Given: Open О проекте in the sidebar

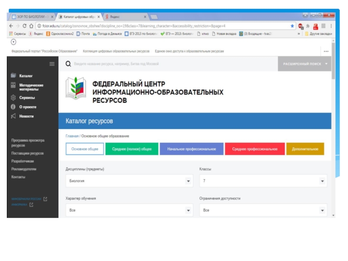Looking at the screenshot, I should [x=28, y=107].
